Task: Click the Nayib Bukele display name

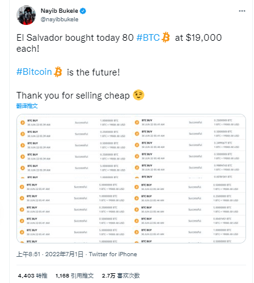Action: 59,11
